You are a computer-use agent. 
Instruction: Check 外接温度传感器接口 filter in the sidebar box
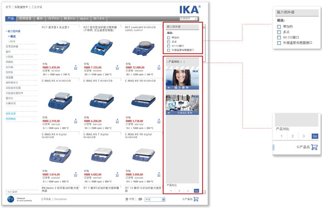point(169,50)
